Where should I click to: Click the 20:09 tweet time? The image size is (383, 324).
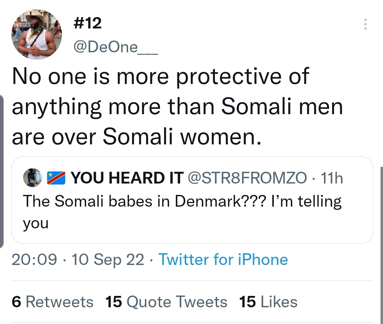[x=34, y=260]
